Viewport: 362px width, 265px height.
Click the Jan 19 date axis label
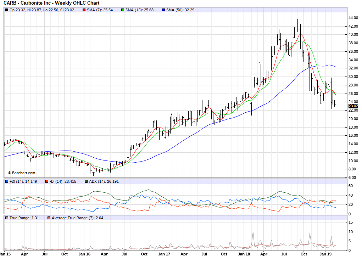tap(325, 254)
